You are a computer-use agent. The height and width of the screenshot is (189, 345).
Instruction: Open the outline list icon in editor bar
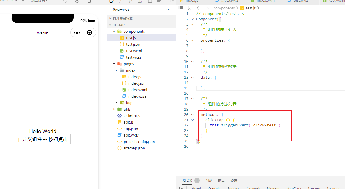pyautogui.click(x=181, y=8)
